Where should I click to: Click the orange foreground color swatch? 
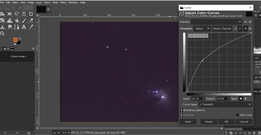[15, 40]
